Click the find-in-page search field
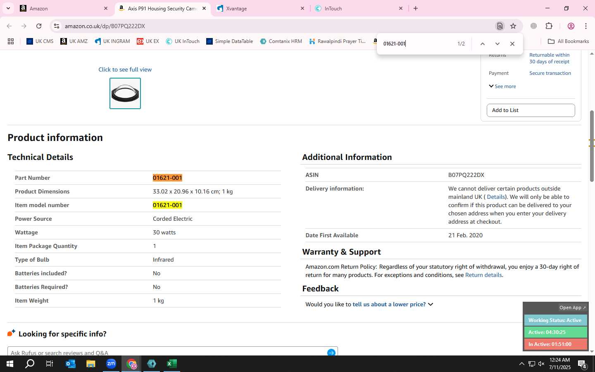 (x=416, y=43)
